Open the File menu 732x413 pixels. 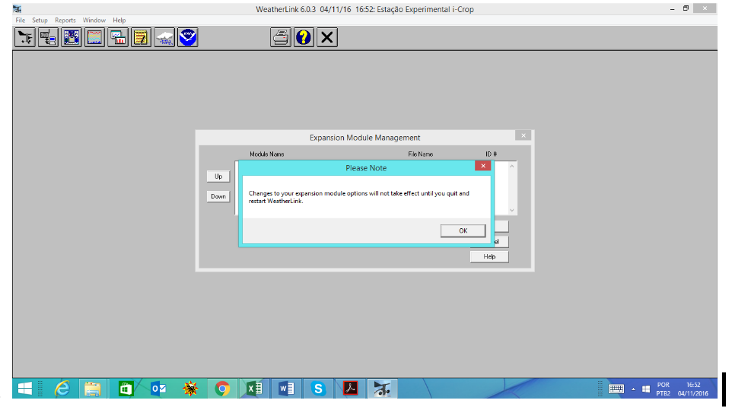(x=21, y=21)
